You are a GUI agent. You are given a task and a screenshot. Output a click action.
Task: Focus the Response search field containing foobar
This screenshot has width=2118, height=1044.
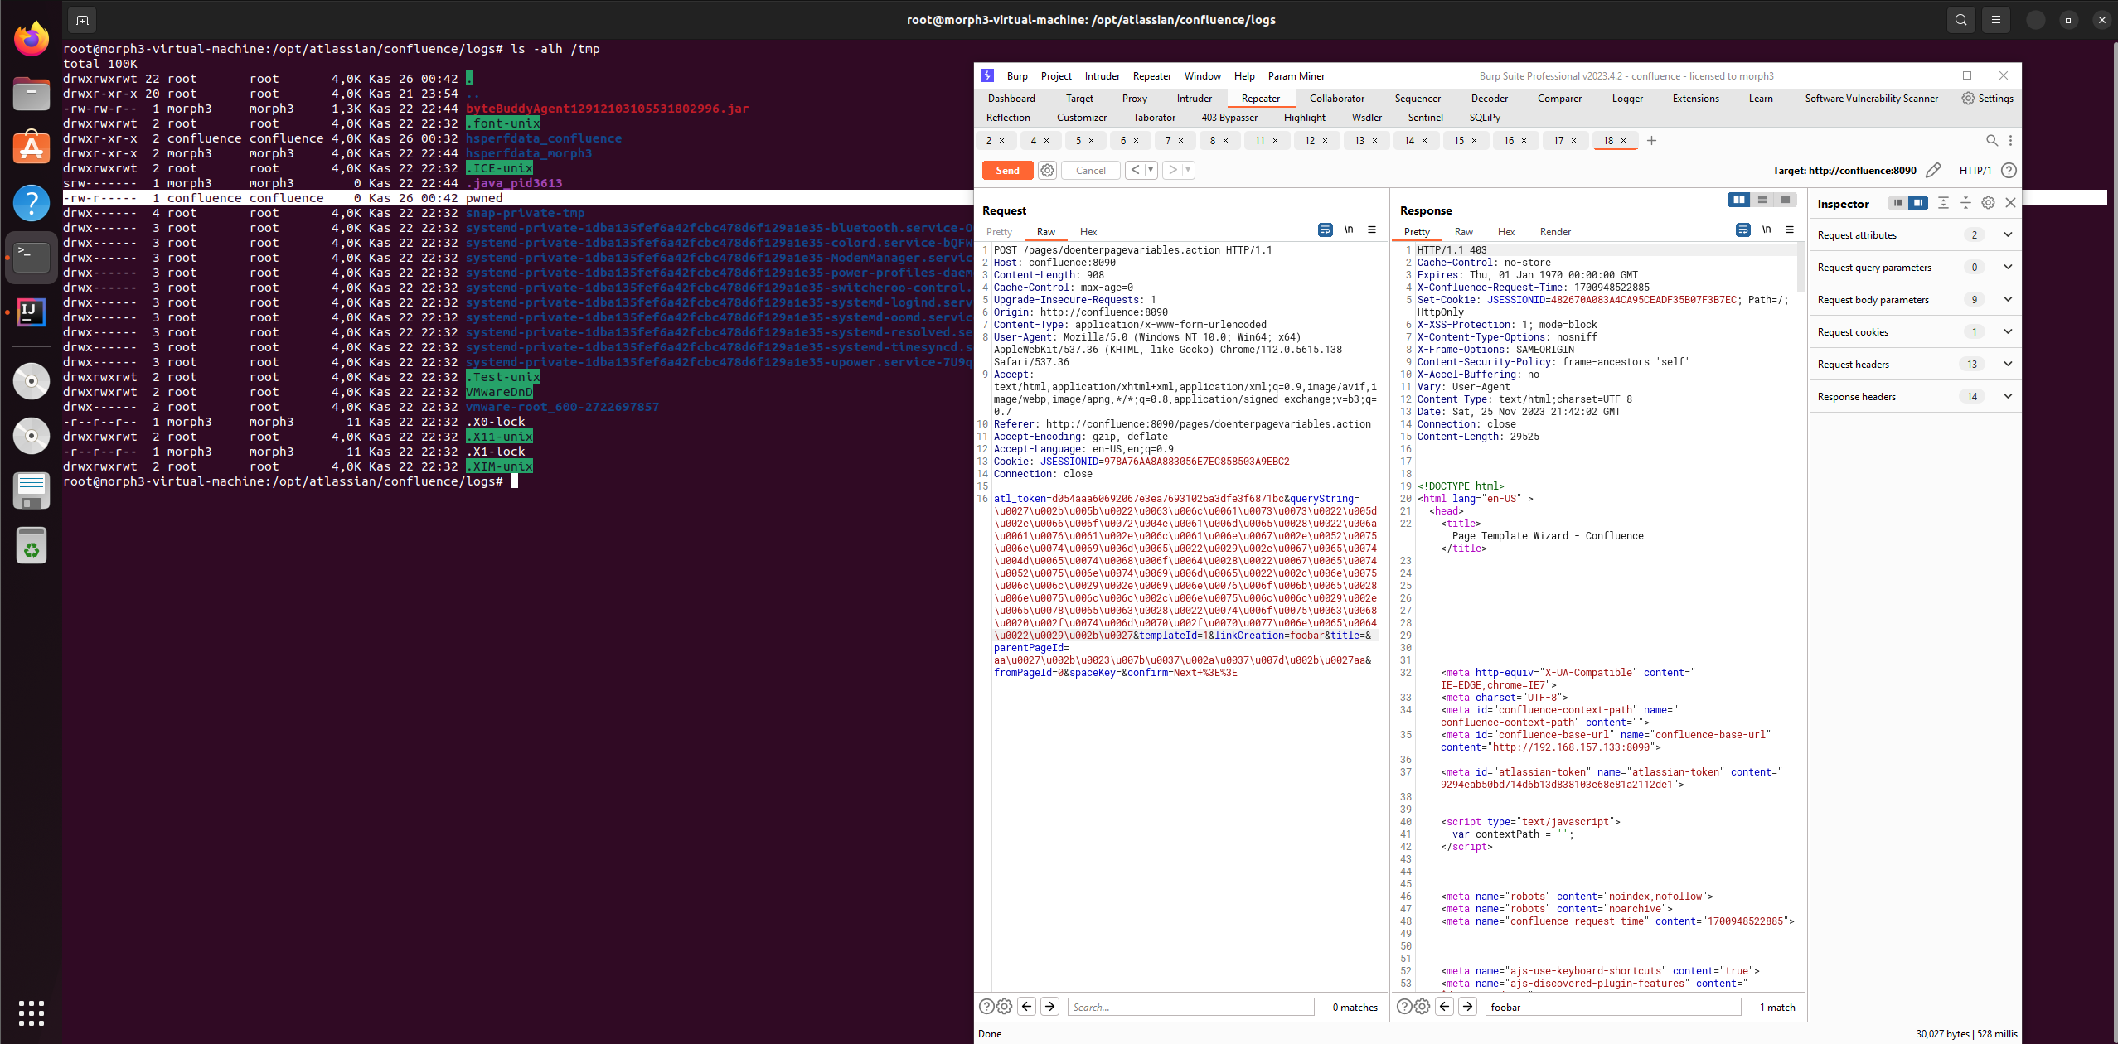tap(1612, 1007)
